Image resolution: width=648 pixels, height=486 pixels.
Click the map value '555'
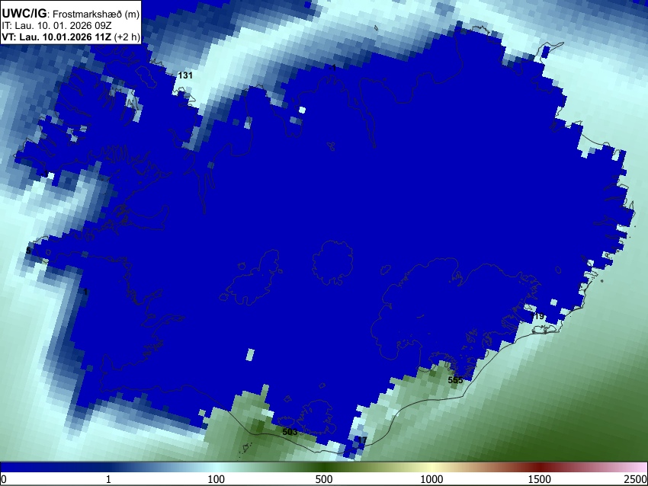tap(455, 380)
